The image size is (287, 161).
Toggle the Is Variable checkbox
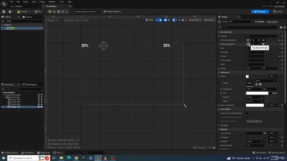tap(253, 22)
